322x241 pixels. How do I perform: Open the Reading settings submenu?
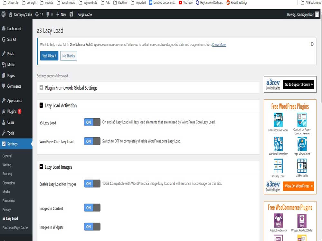[x=7, y=174]
